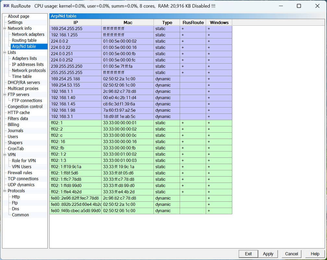Image resolution: width=327 pixels, height=260 pixels.
Task: Click the ff02::1:ffe4:4b2d IP cell
Action: coord(76,192)
